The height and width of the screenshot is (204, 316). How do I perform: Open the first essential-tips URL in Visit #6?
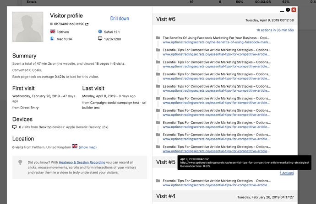pos(216,54)
